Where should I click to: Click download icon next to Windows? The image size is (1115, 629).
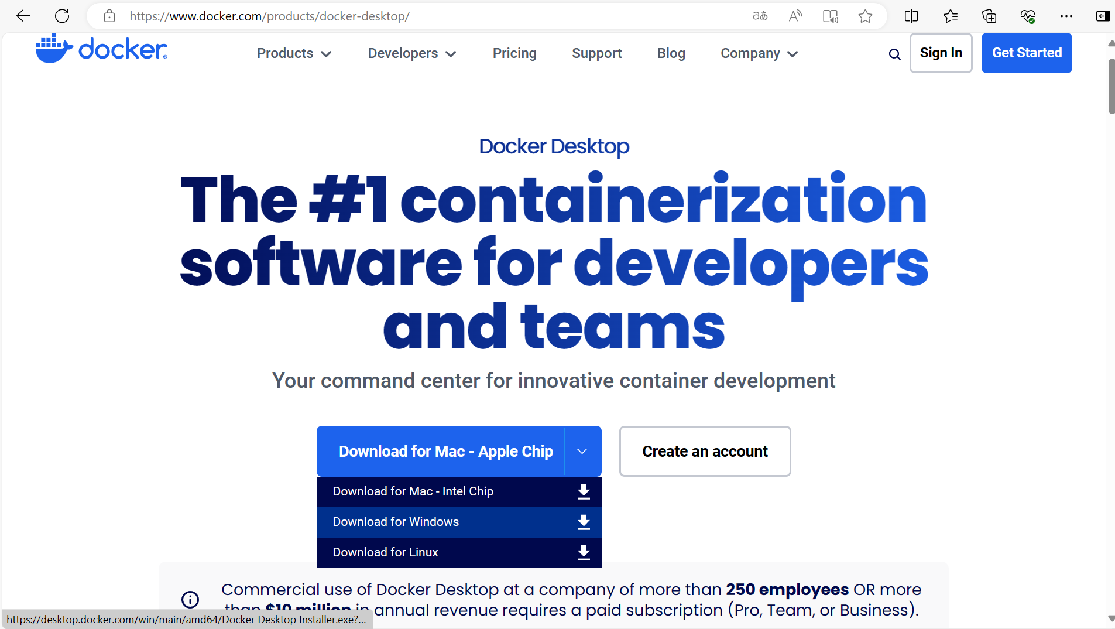(x=584, y=522)
